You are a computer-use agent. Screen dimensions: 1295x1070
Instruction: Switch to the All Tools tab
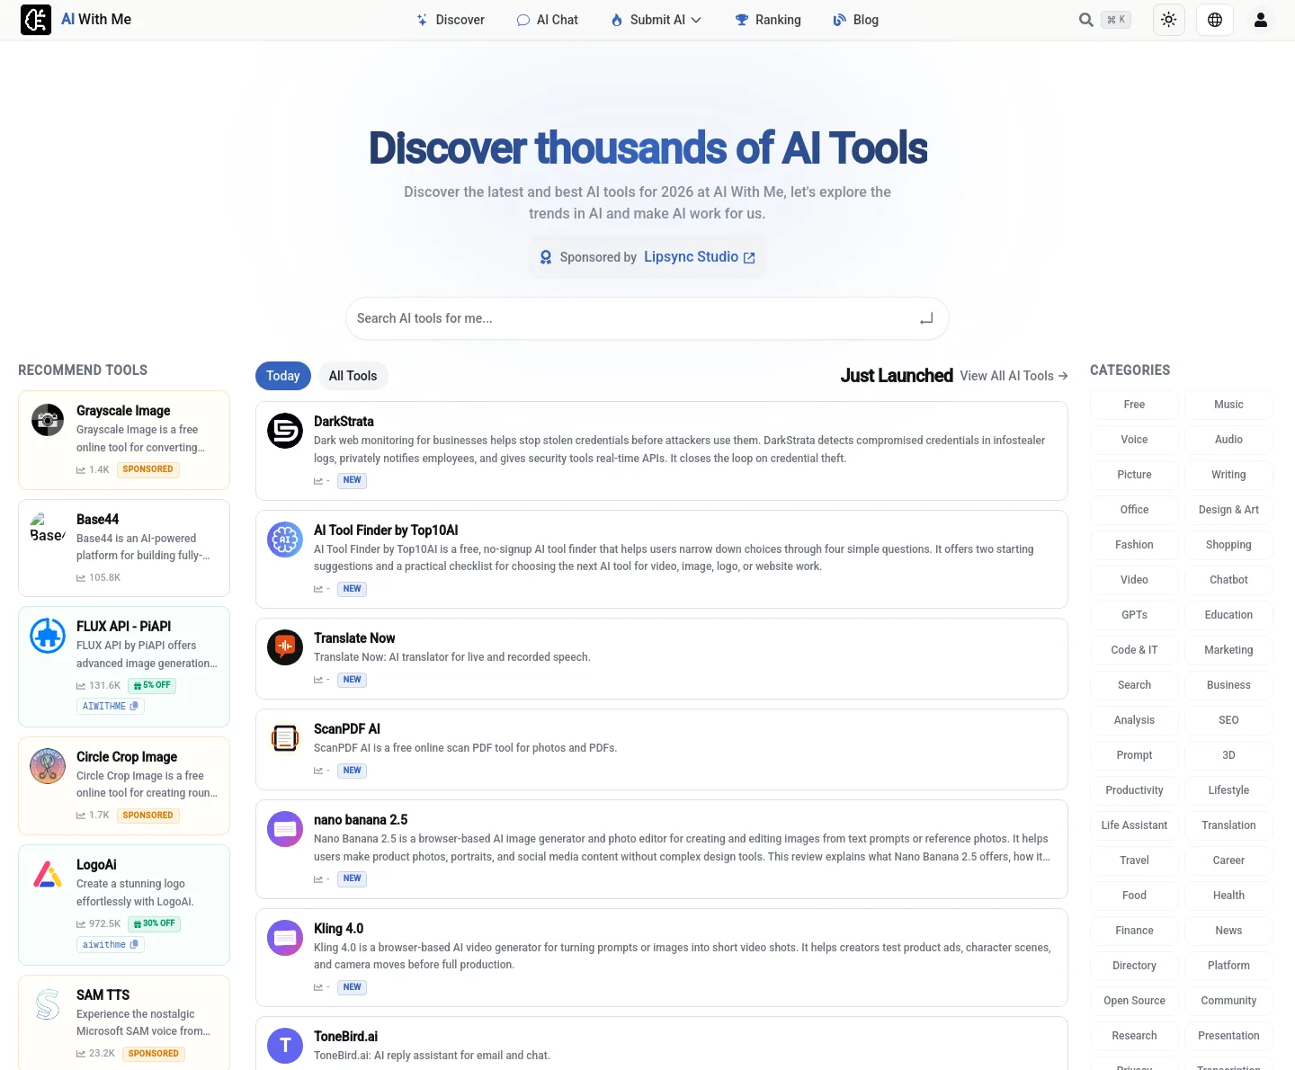click(353, 376)
